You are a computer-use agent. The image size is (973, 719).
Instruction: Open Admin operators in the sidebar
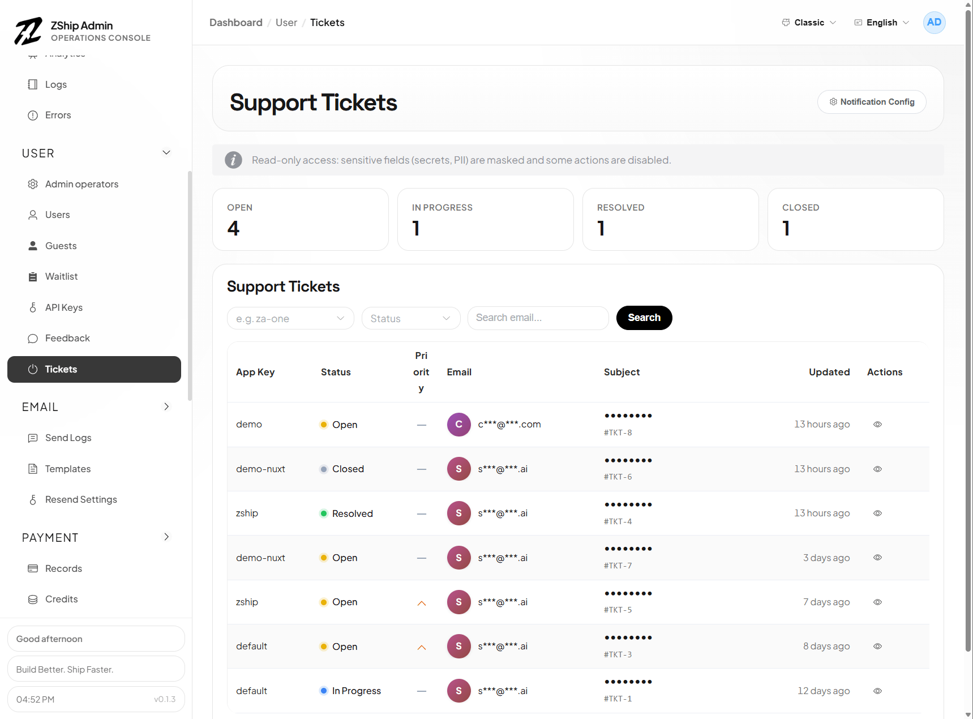pyautogui.click(x=82, y=185)
